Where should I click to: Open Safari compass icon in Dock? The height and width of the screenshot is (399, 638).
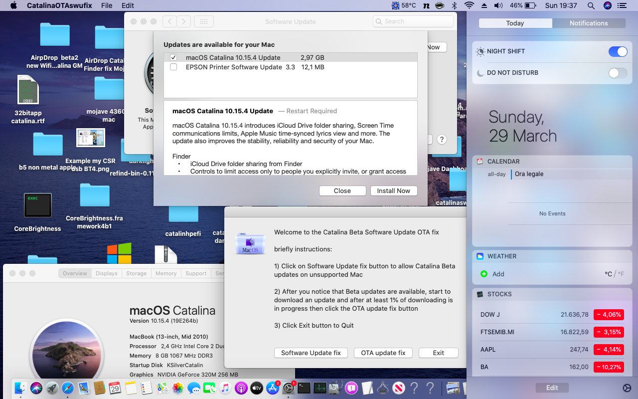[68, 388]
